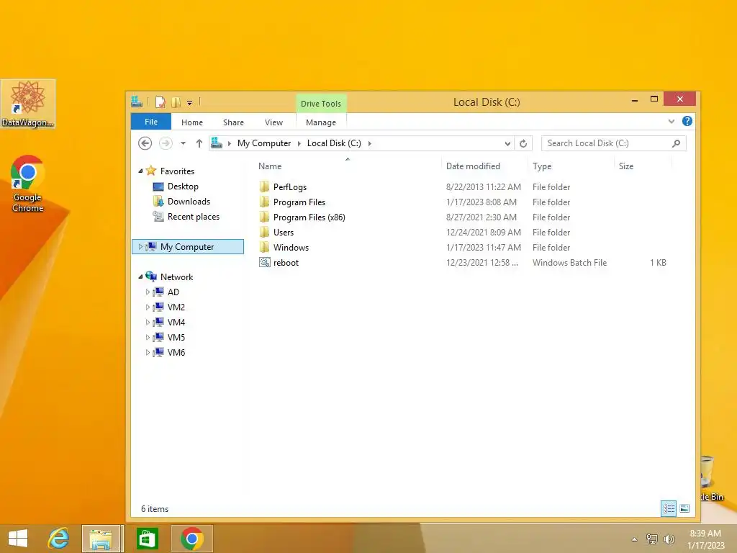Switch to the View ribbon tab
This screenshot has height=553, width=737.
pos(273,122)
